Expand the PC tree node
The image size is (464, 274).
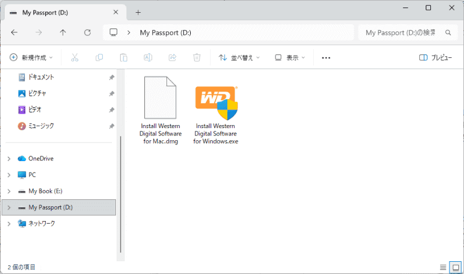coord(9,175)
